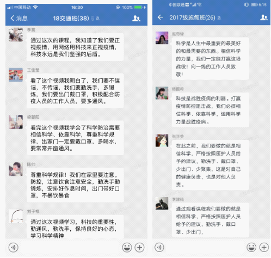
Task: Tap the message input field in right chat
Action: [205, 247]
